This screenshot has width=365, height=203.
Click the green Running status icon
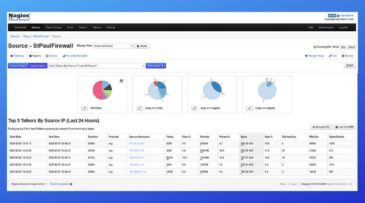tap(315, 47)
